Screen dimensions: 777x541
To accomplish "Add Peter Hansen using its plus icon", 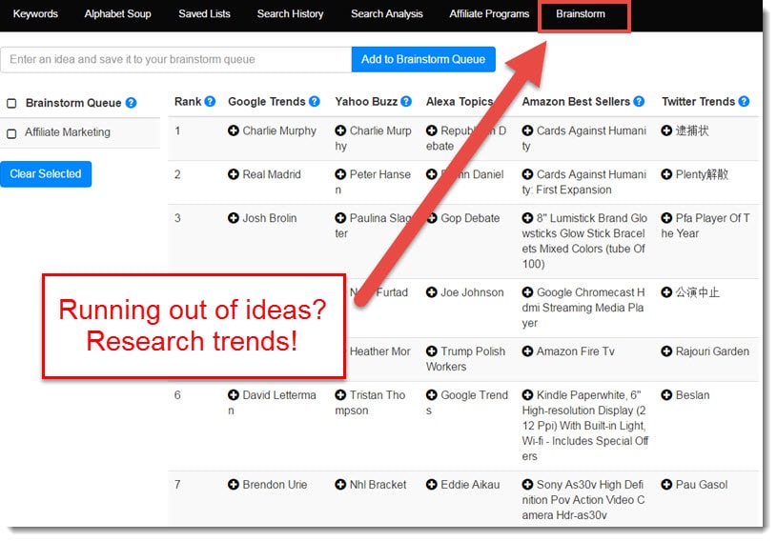I will point(340,173).
